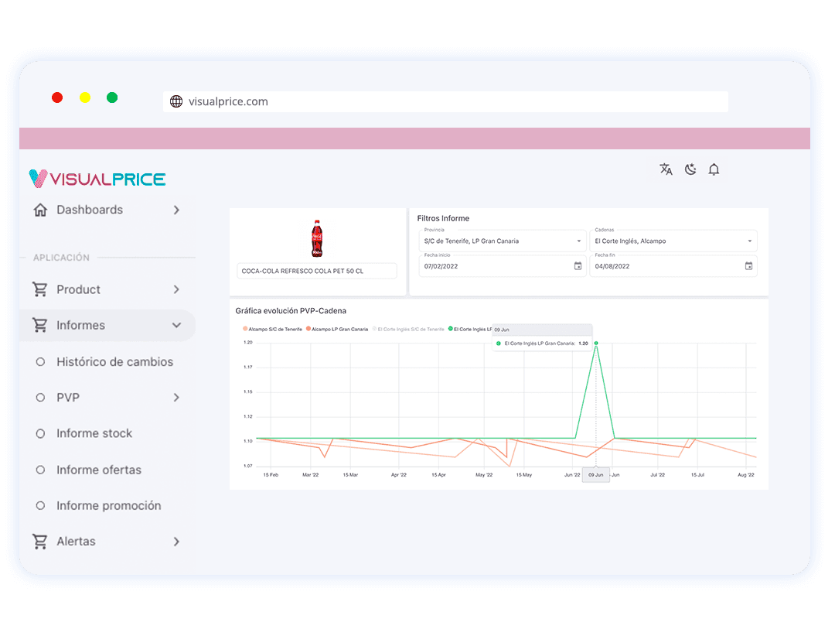Click the 09 Jun x-axis marker label
The image size is (835, 629).
tap(596, 474)
